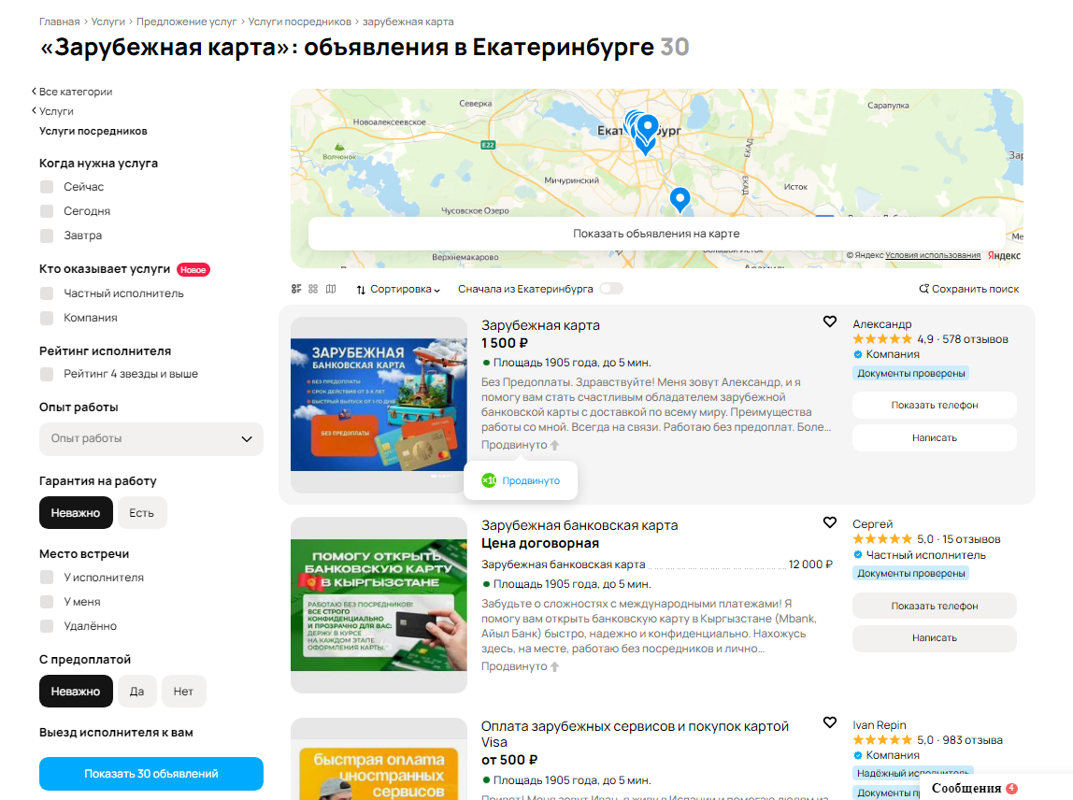Check Удалённо meeting place

click(47, 626)
